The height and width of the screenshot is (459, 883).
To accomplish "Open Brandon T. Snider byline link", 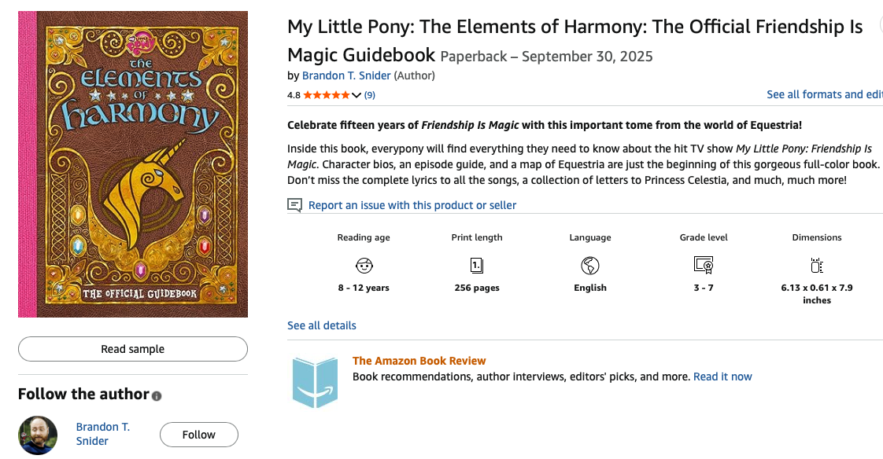I will click(346, 75).
